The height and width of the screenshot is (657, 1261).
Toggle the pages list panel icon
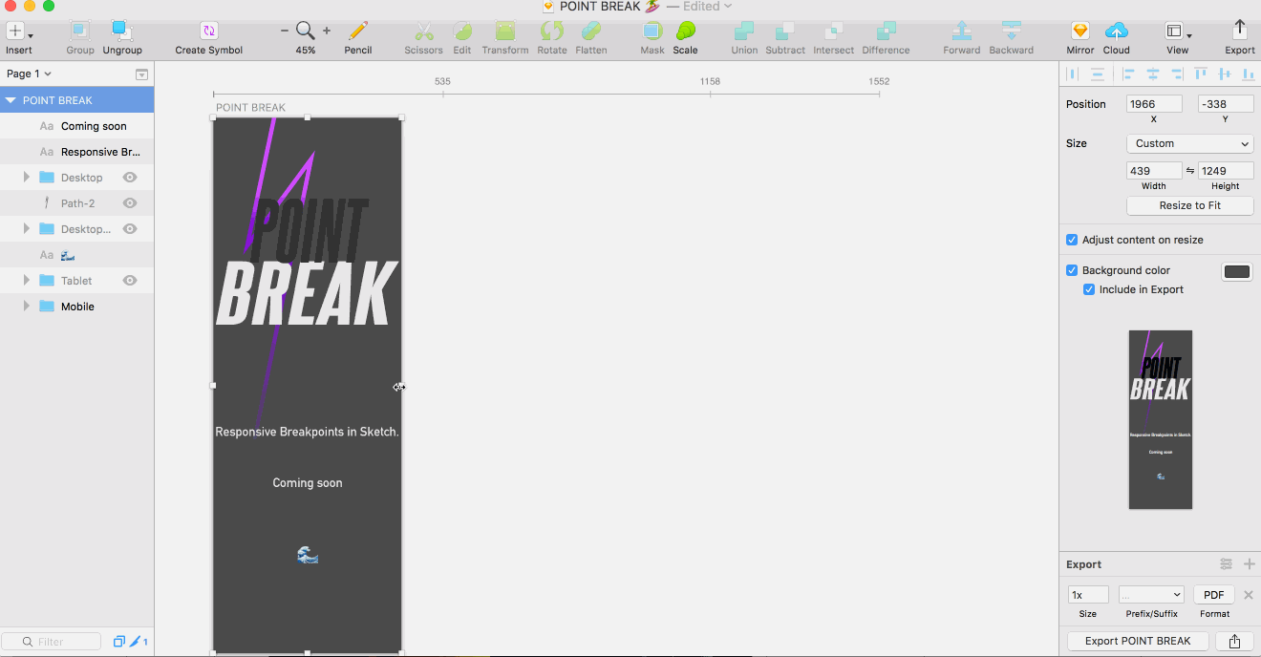141,74
